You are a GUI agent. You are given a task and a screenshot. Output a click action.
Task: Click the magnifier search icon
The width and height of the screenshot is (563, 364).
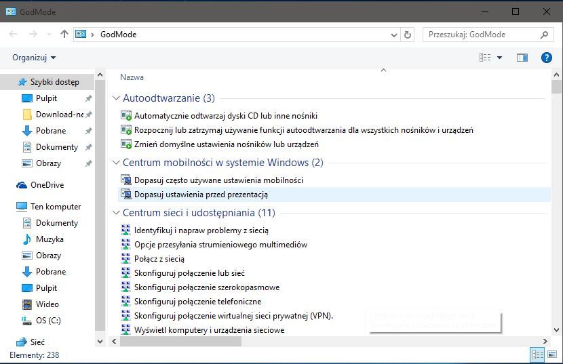point(544,35)
